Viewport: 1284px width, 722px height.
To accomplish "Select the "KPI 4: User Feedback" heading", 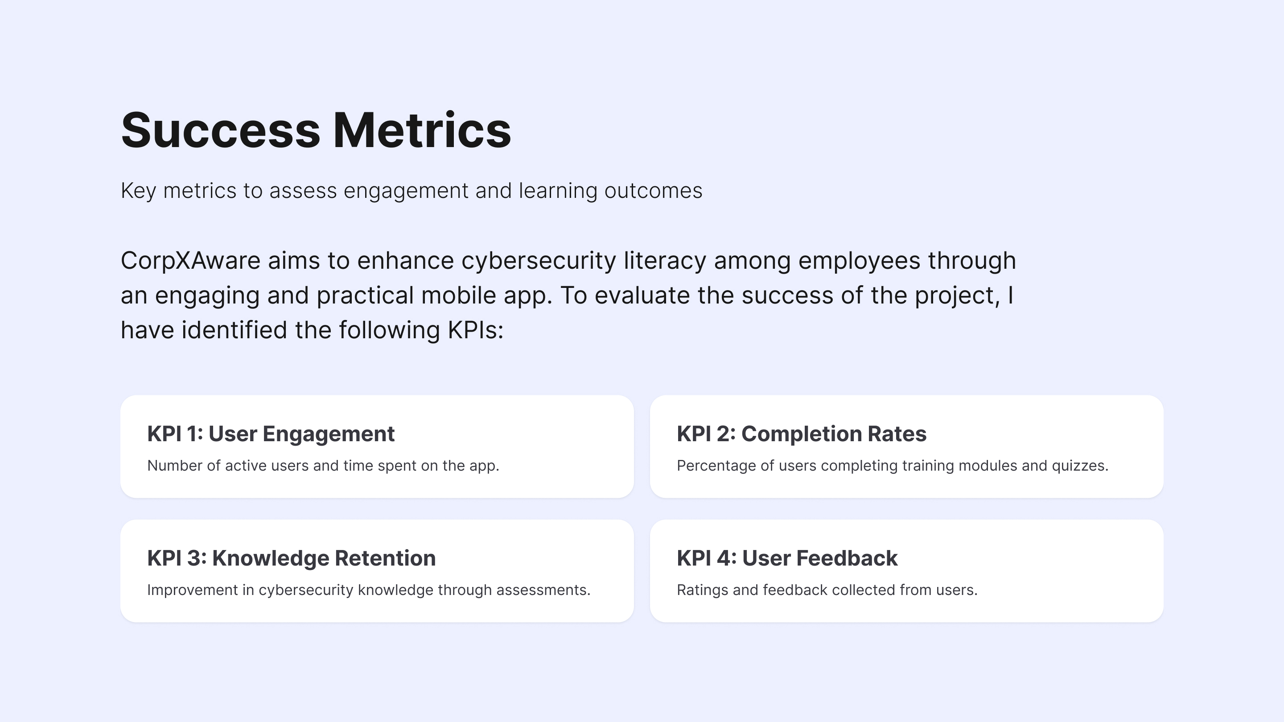I will pyautogui.click(x=787, y=558).
